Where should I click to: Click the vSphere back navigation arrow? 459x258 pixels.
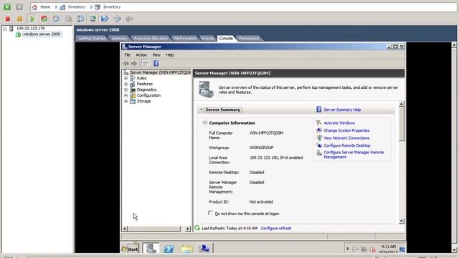pos(7,7)
